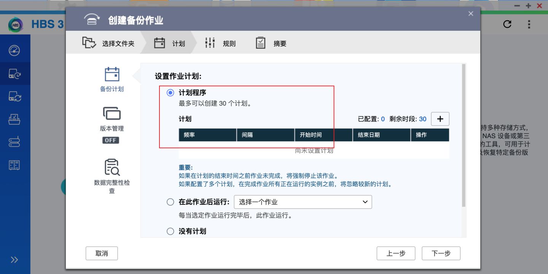Click the 下一步 button
The width and height of the screenshot is (548, 274).
[441, 253]
